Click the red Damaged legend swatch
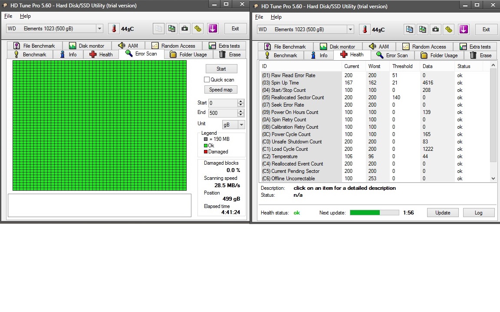The height and width of the screenshot is (312, 500). point(206,152)
